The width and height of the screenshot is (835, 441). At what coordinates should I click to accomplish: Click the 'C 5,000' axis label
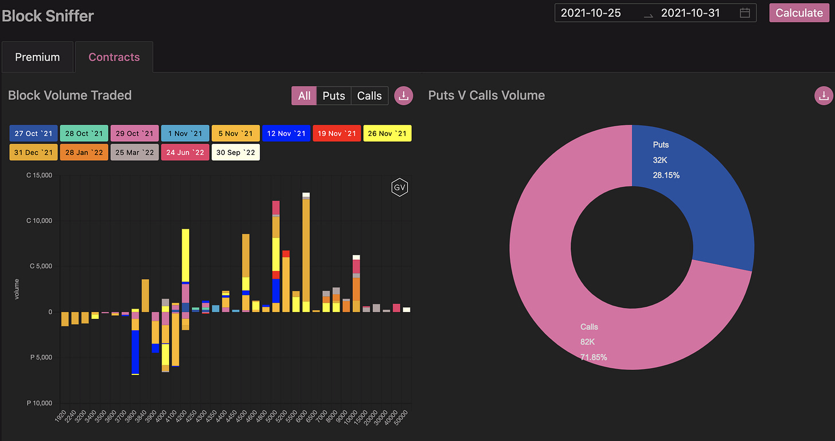[41, 266]
